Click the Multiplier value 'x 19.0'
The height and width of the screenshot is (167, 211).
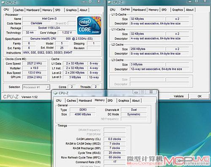[35, 68]
